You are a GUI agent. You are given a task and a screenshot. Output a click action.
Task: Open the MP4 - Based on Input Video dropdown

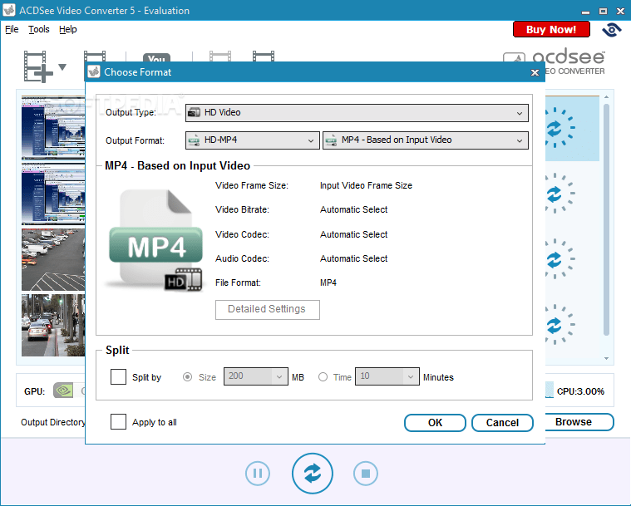tap(426, 140)
